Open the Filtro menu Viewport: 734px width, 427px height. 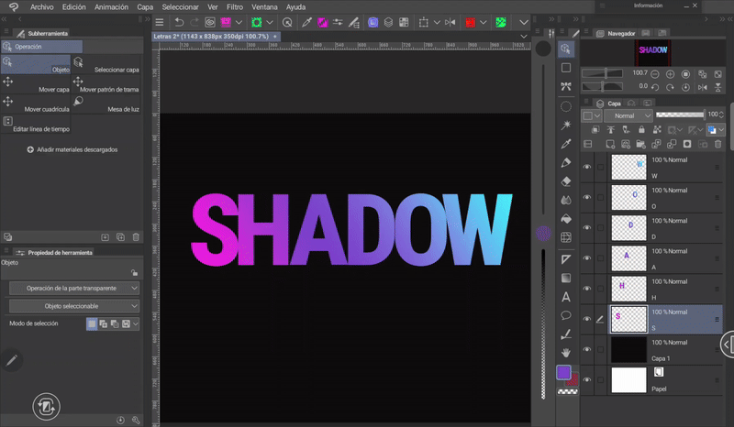(236, 6)
